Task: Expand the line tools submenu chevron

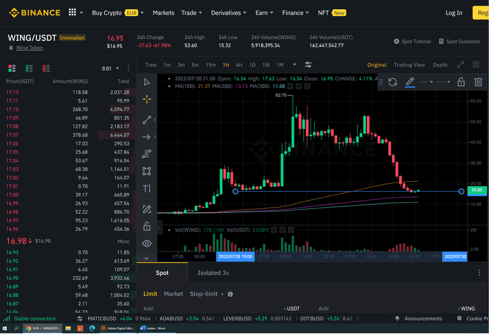Action: click(x=155, y=120)
